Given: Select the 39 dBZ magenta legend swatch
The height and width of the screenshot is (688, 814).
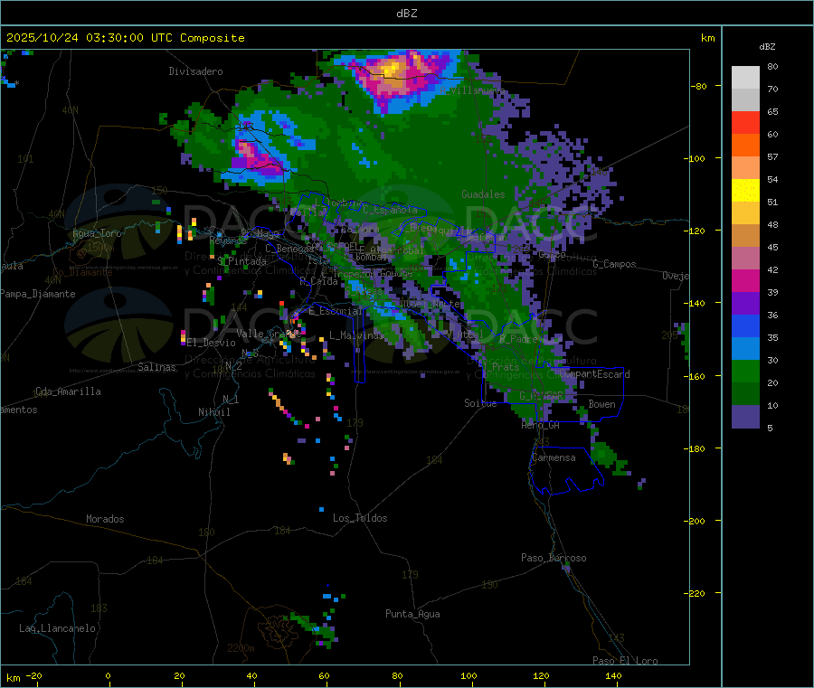Looking at the screenshot, I should [745, 280].
